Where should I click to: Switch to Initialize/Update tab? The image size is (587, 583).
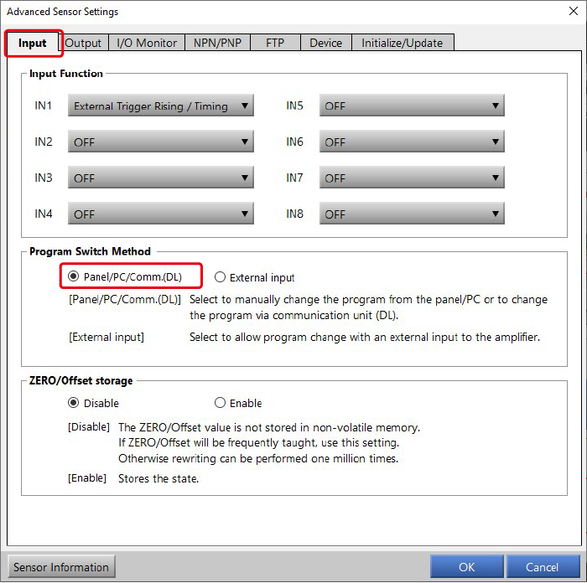pyautogui.click(x=403, y=43)
